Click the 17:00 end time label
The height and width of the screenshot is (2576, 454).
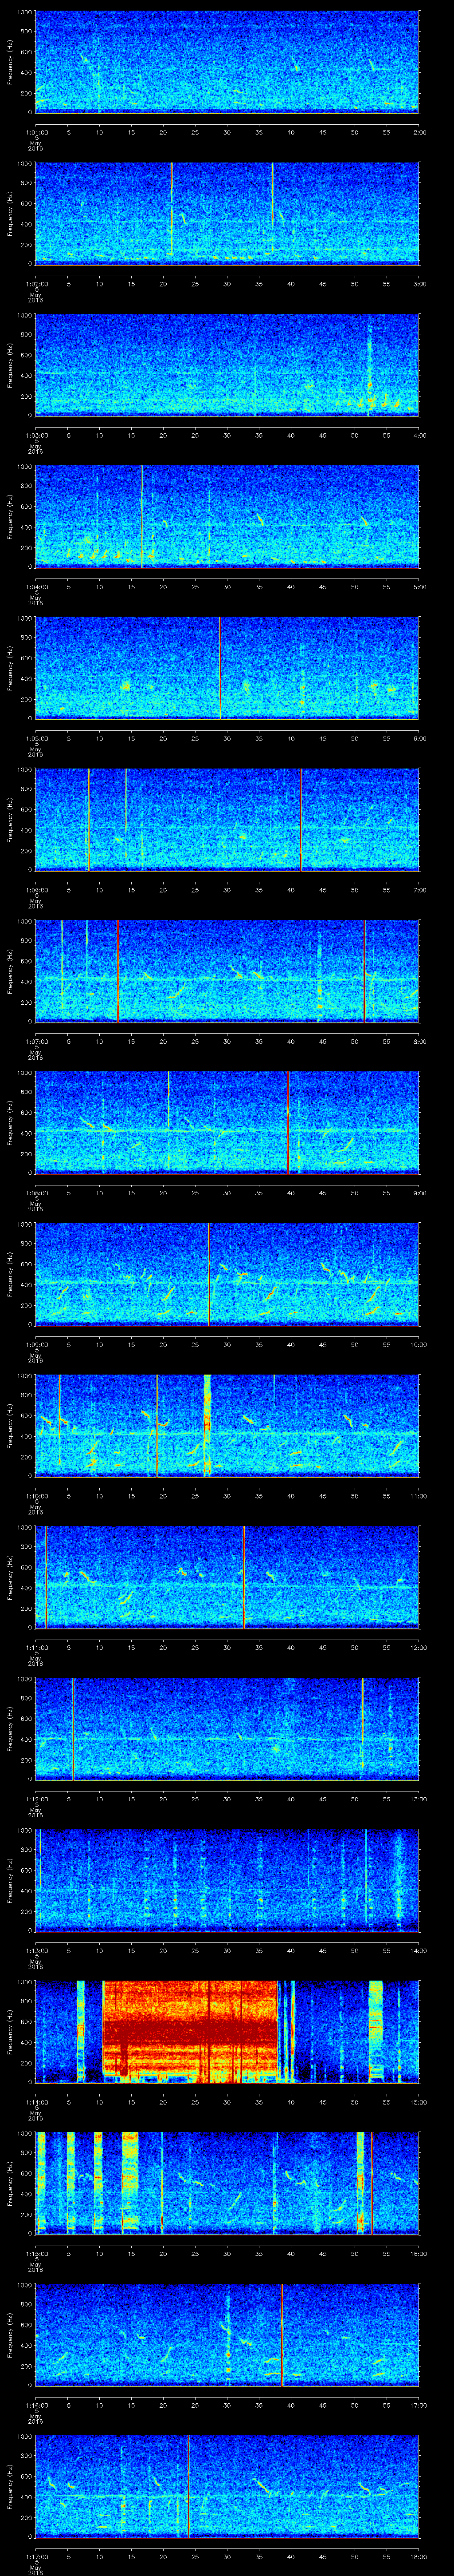click(x=418, y=2405)
